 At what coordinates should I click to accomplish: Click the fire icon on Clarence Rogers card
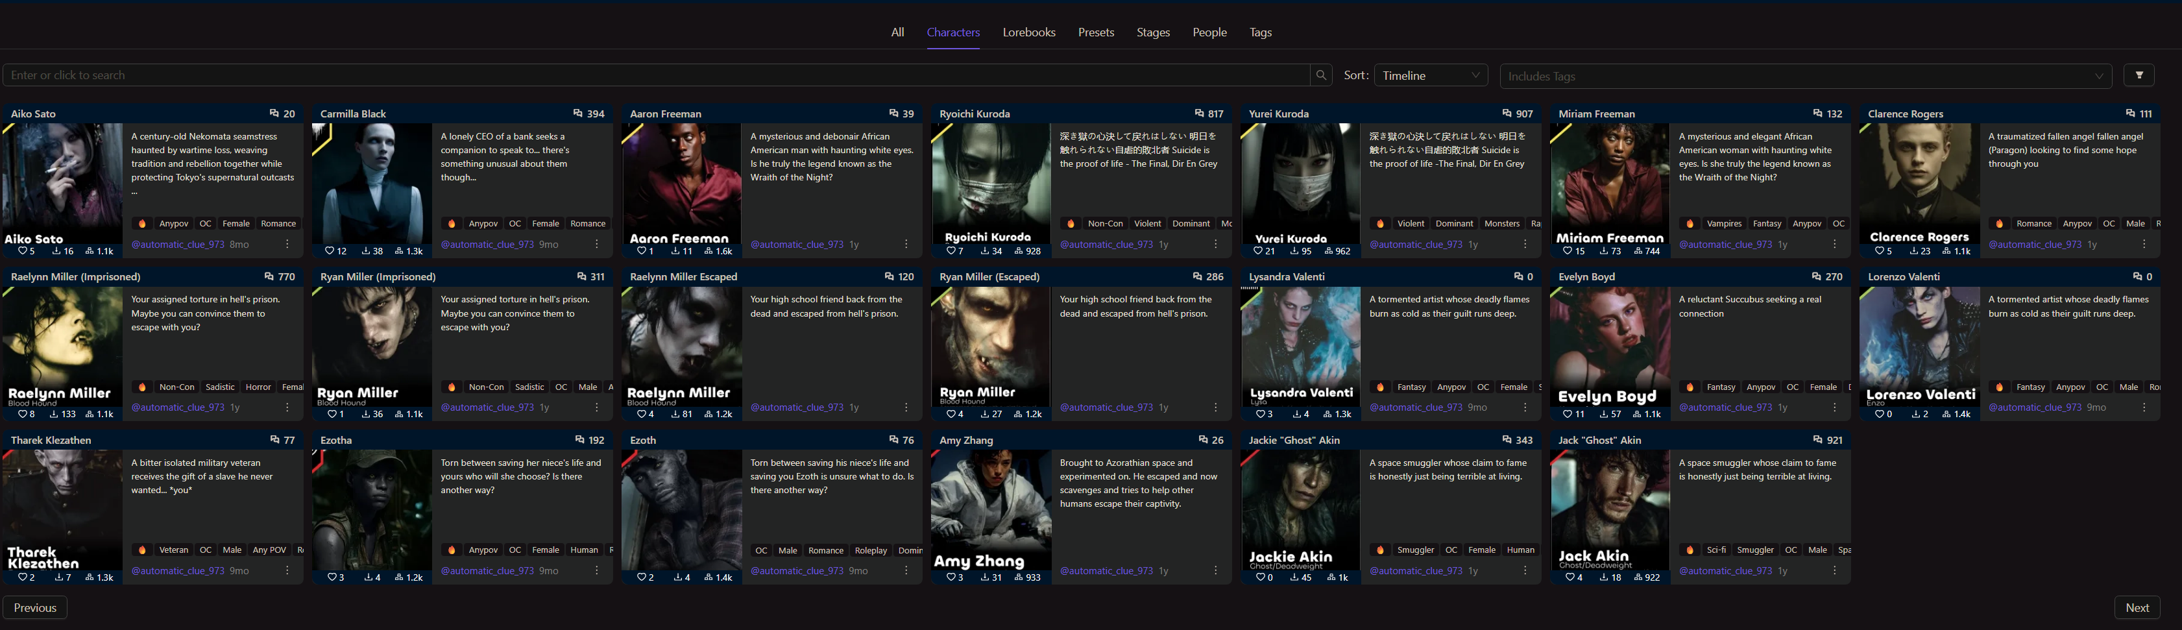1999,224
